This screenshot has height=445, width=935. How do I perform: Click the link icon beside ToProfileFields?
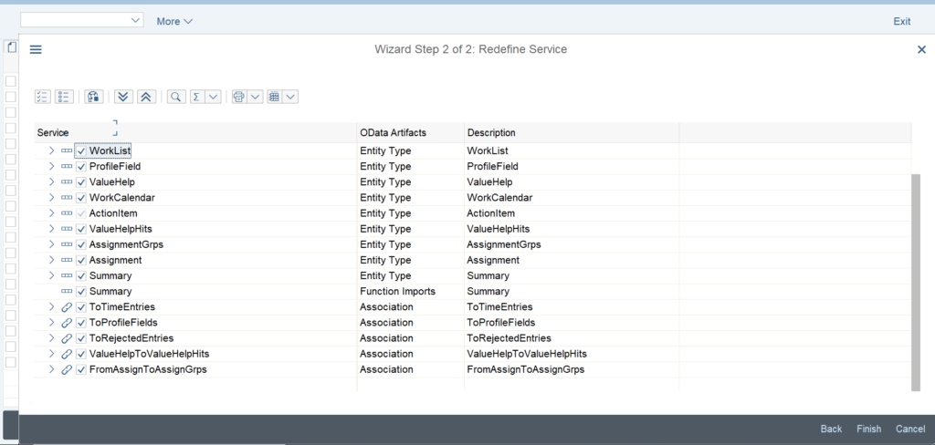[67, 322]
